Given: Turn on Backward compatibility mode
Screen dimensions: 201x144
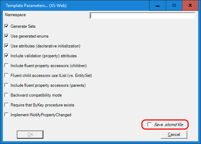Looking at the screenshot, I should click(6, 95).
